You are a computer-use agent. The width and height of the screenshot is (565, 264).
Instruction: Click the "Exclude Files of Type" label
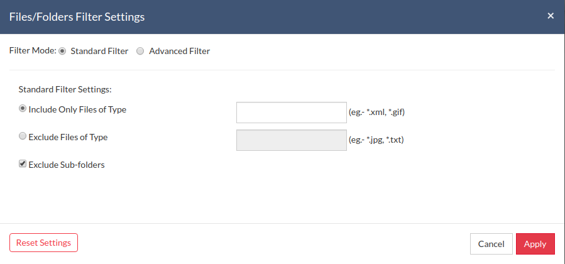[68, 137]
